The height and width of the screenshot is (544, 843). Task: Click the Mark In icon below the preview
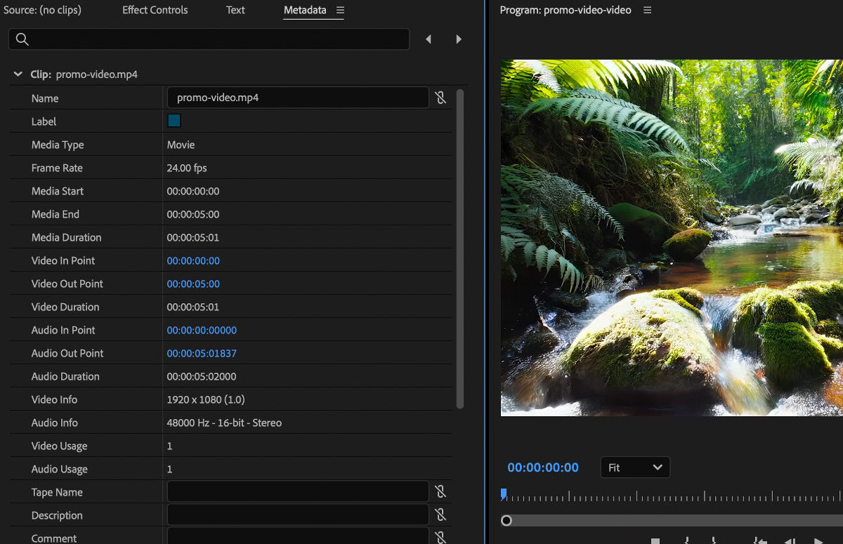(686, 539)
